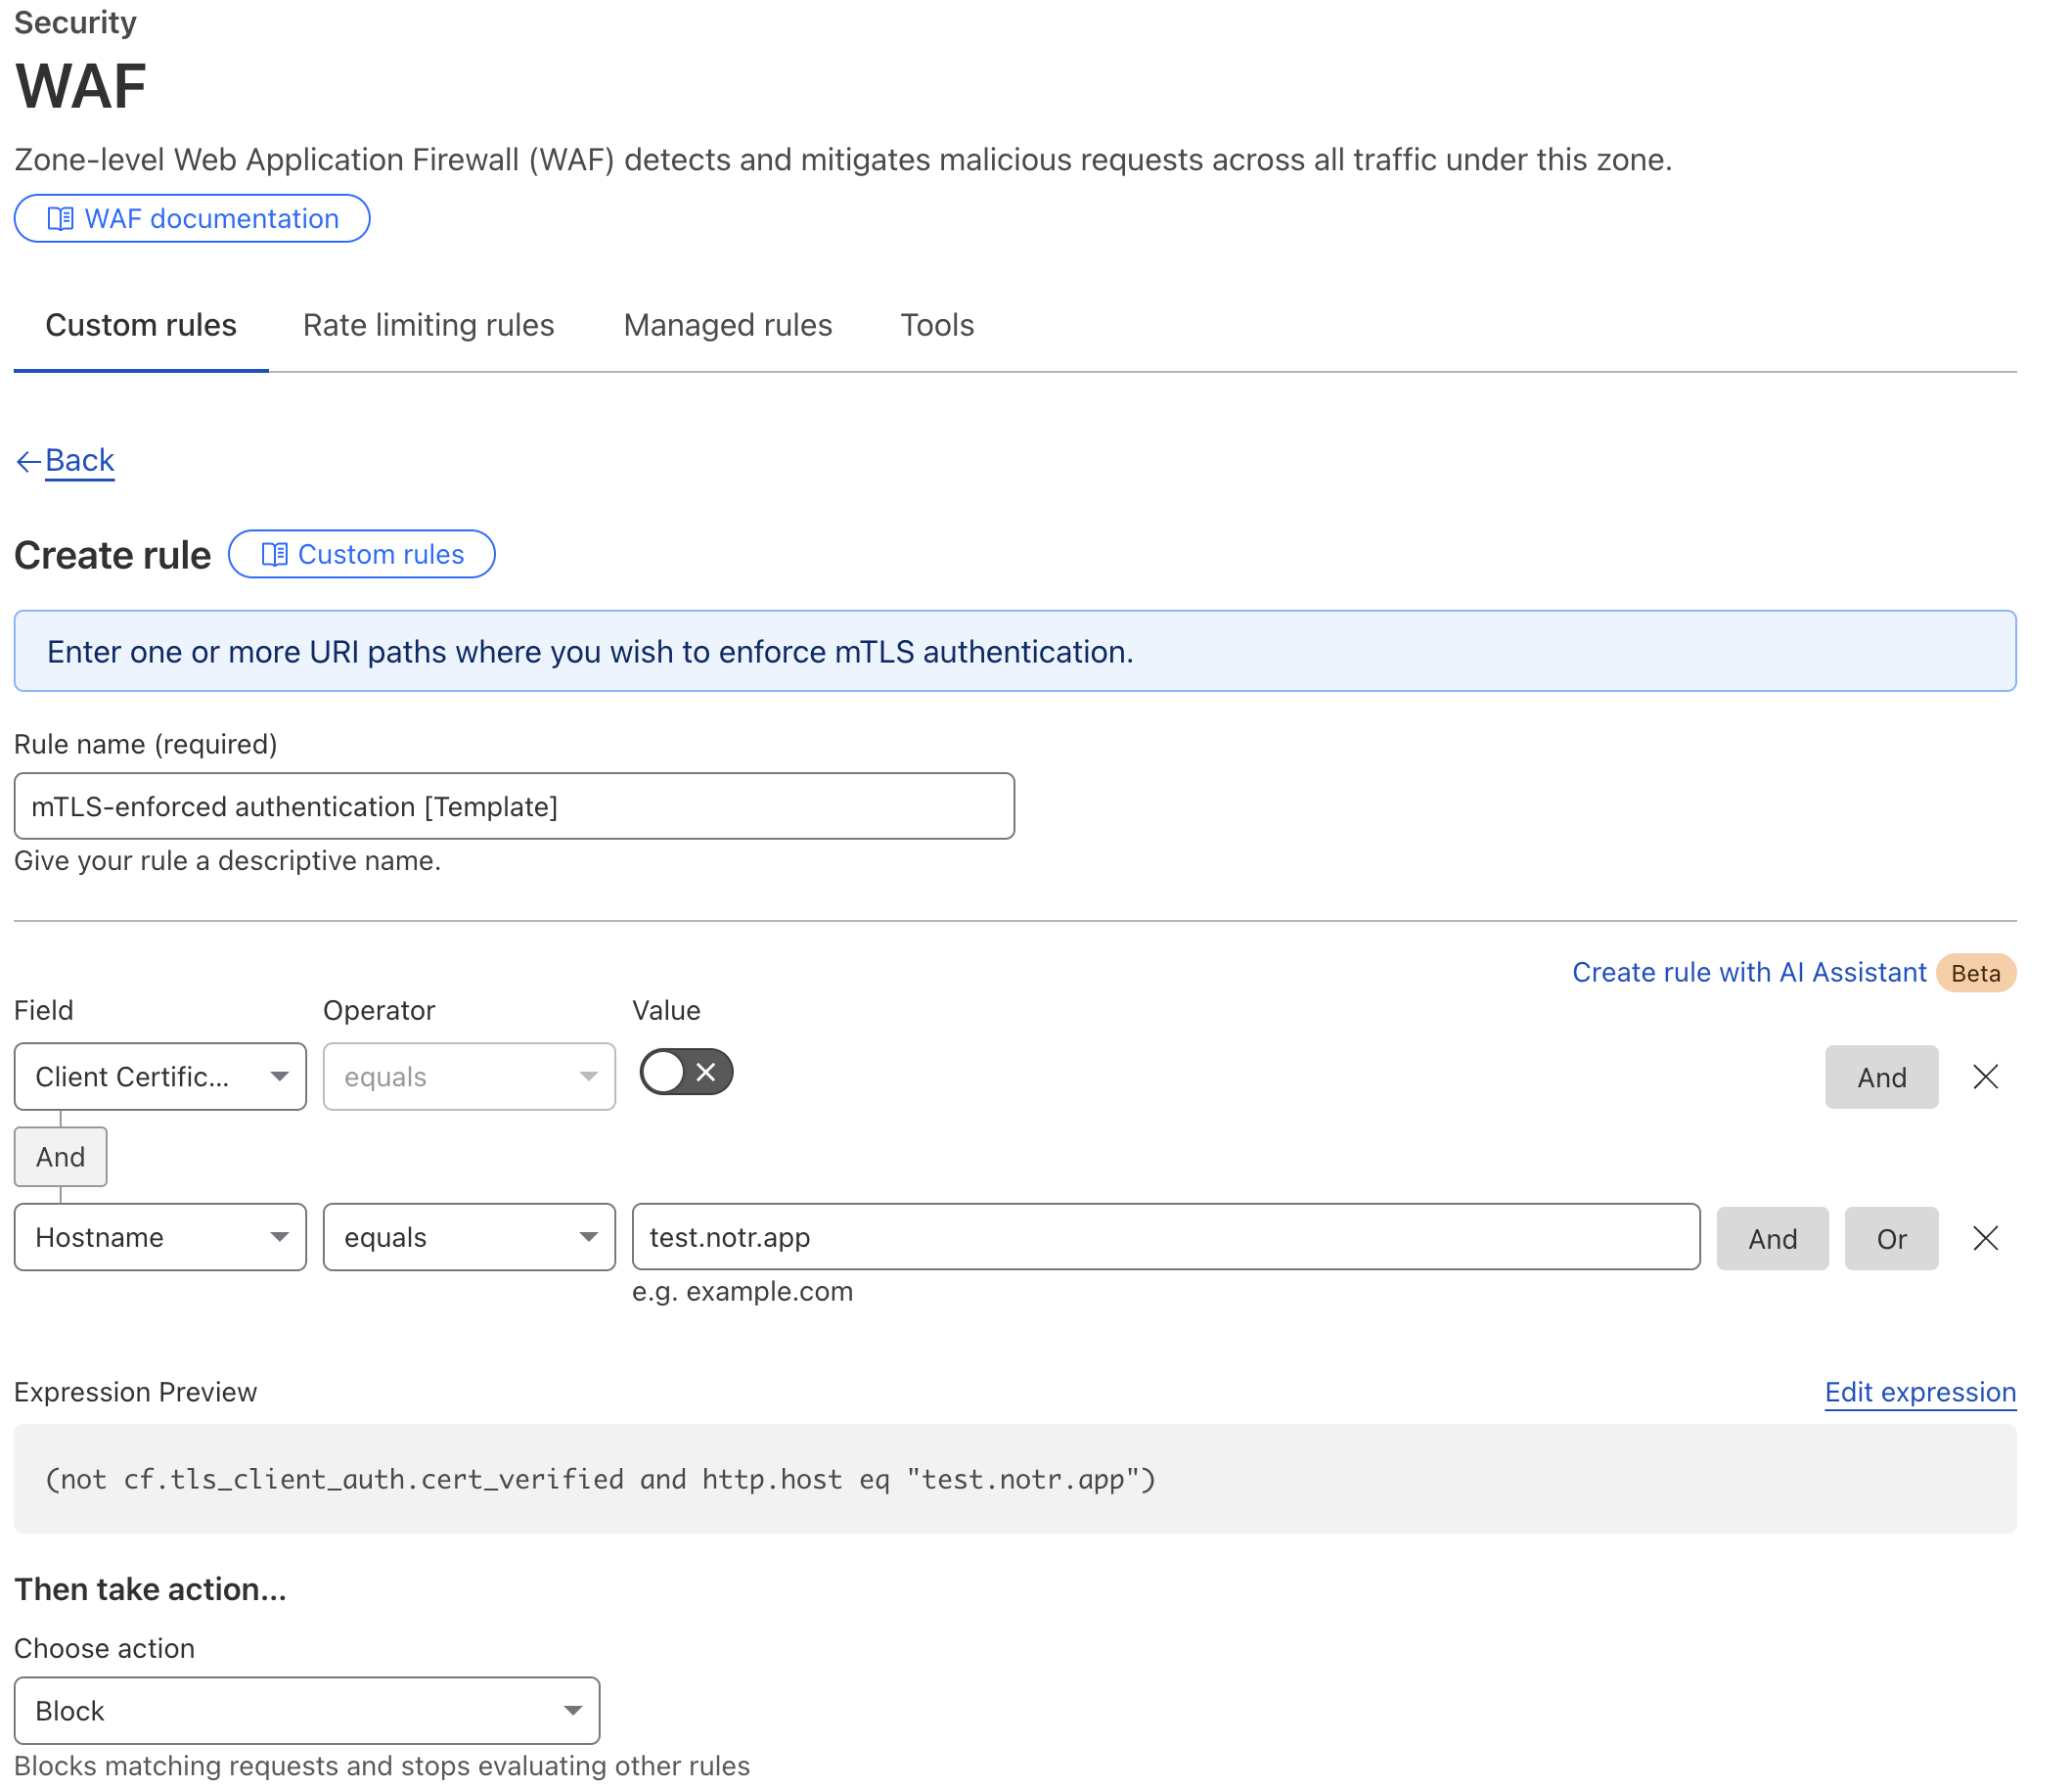The image size is (2072, 1789).
Task: Click the Rule name input field
Action: pos(515,805)
